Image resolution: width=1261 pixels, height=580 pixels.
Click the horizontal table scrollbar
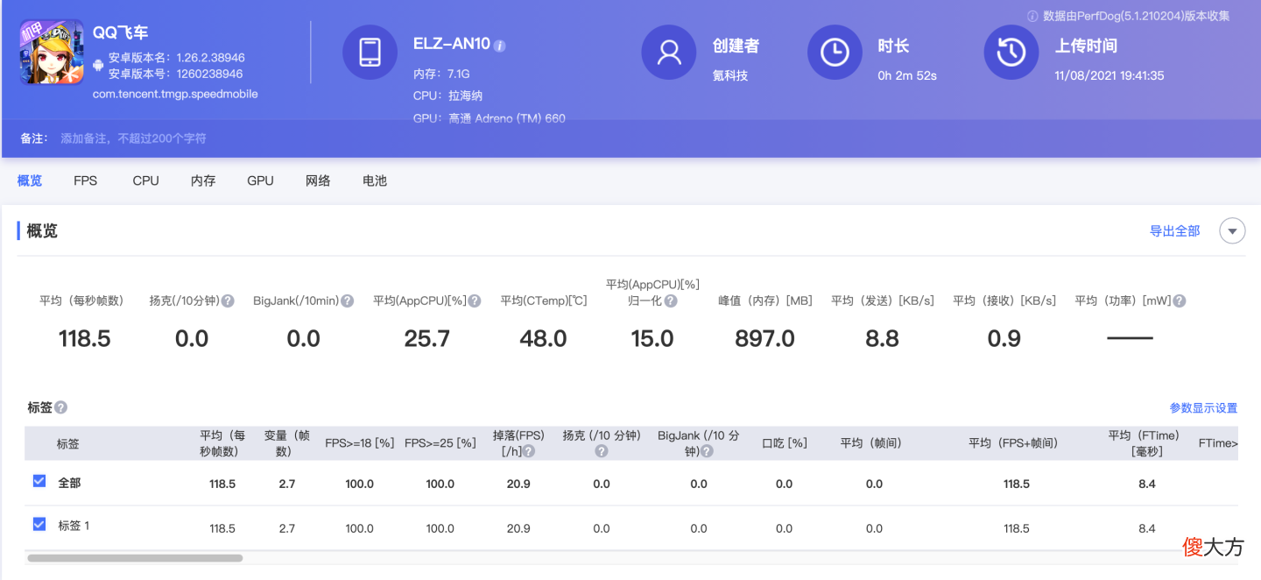point(135,557)
